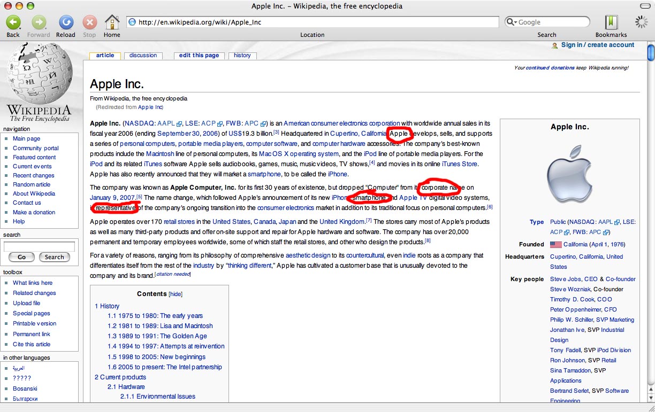Click the user icon beside Sign in
The width and height of the screenshot is (655, 412).
click(555, 45)
